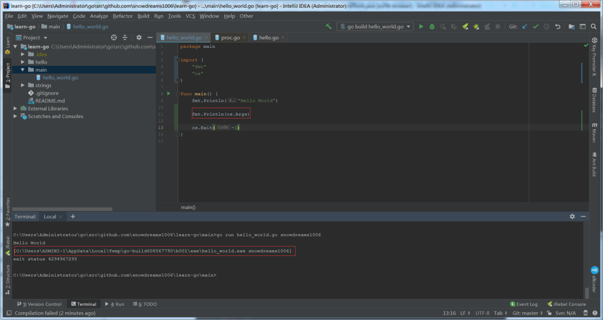The image size is (603, 320).
Task: Collapse all nodes using Project panel icon
Action: [125, 37]
